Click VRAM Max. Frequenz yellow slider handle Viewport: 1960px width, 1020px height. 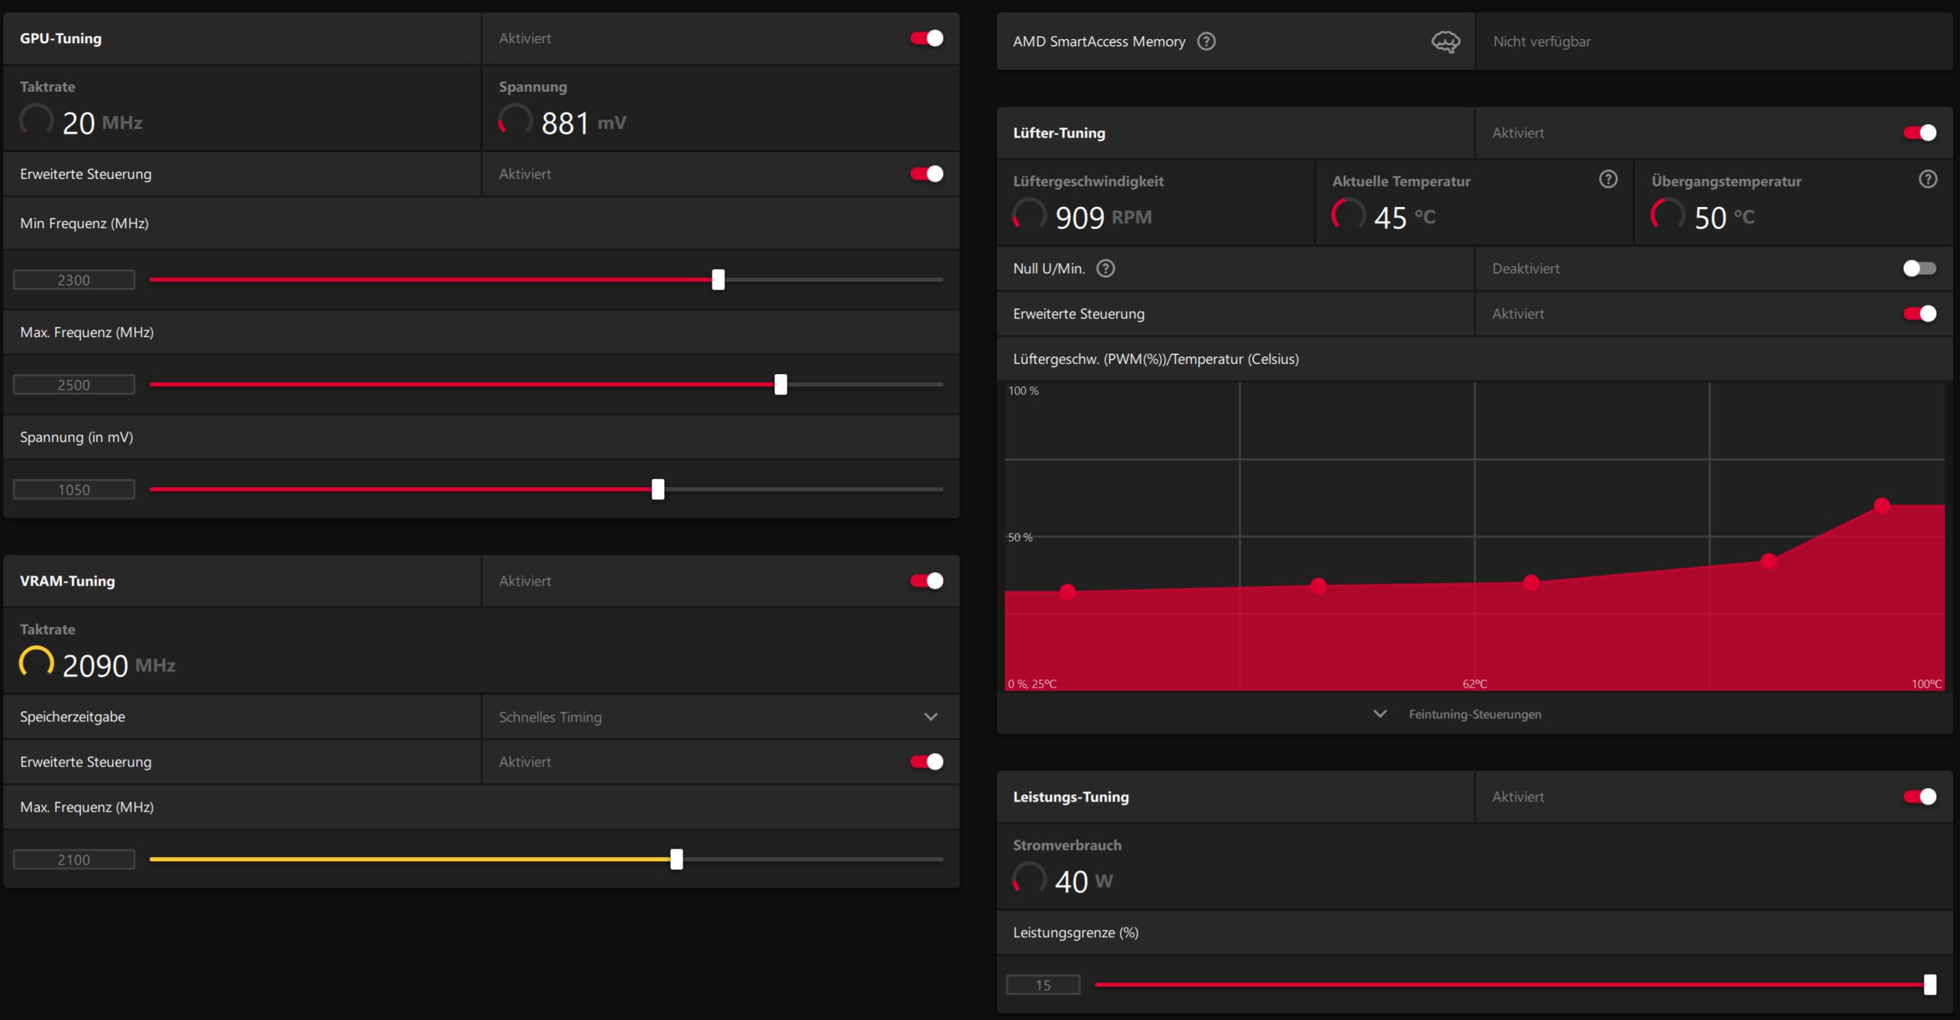676,860
